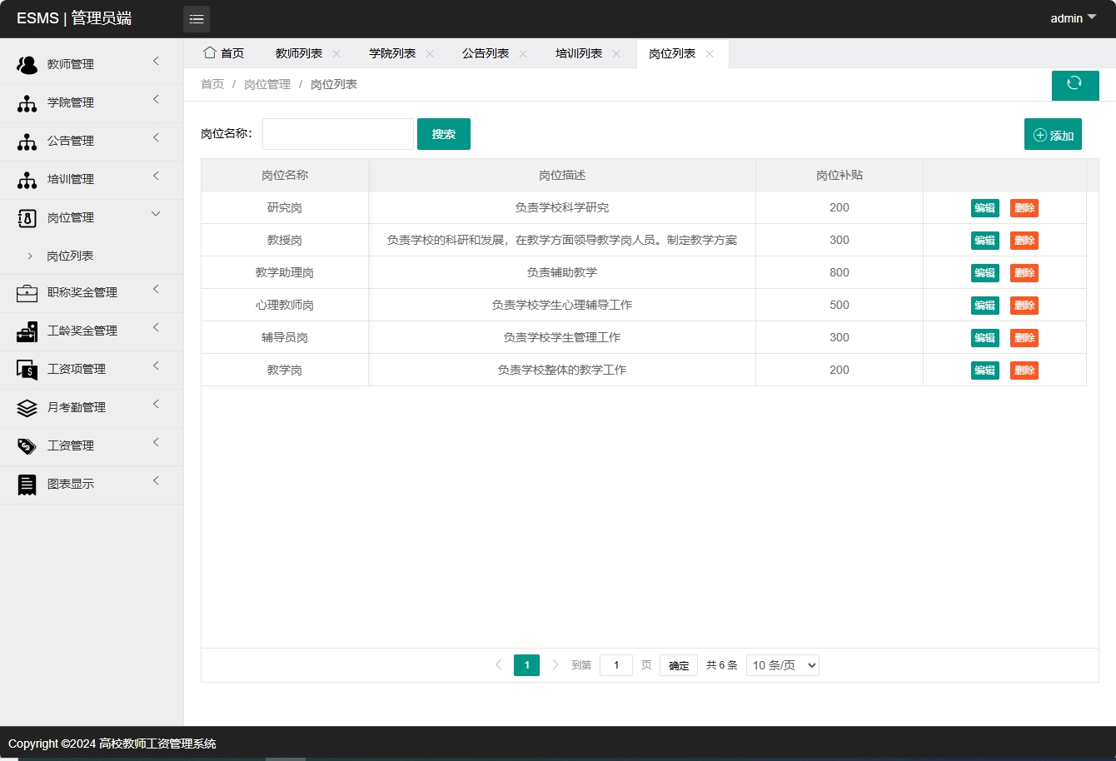Collapse the expanded 岗位管理 section
Screen dimensions: 1116x761
click(155, 213)
